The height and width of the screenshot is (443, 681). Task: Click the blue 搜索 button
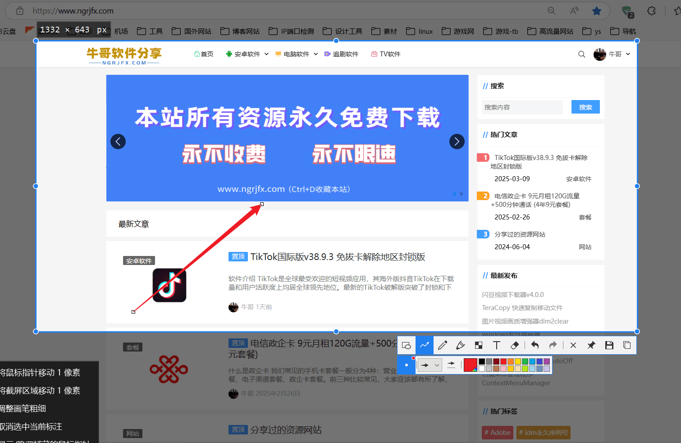click(585, 107)
